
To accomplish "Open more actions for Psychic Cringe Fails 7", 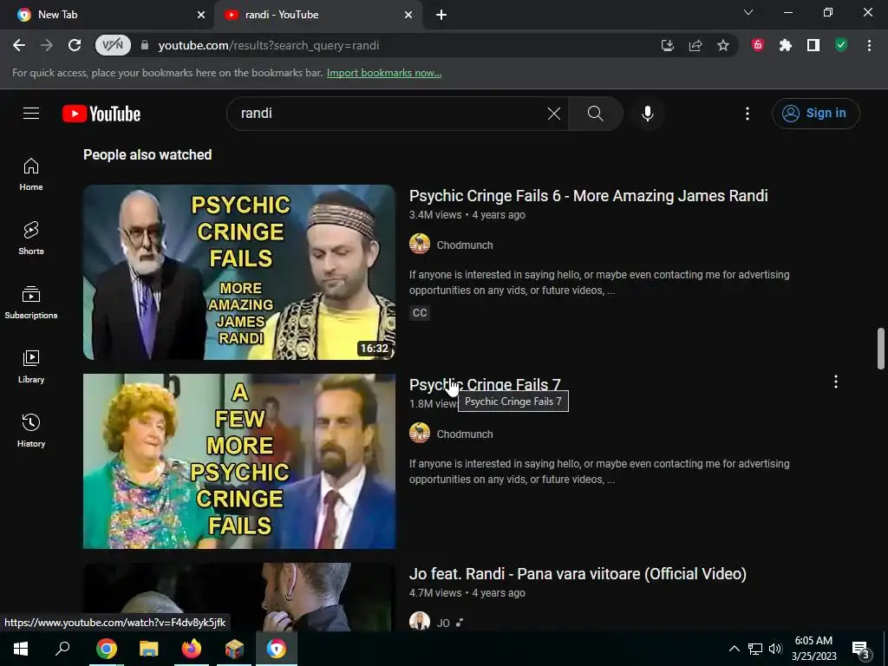I will [835, 382].
